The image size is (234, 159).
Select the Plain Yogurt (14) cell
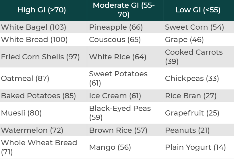195,147
